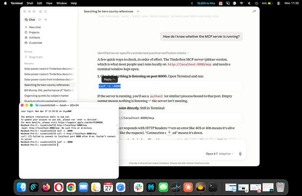Open Mail from the Dock
This screenshot has height=196, width=302.
click(x=84, y=187)
